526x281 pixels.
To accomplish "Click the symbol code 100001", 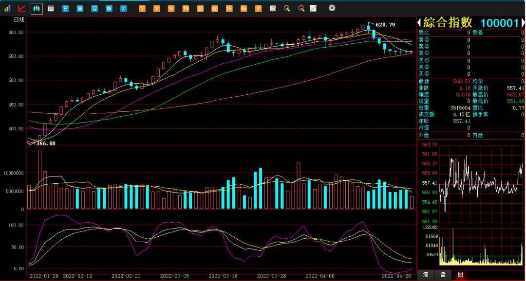I will 500,23.
